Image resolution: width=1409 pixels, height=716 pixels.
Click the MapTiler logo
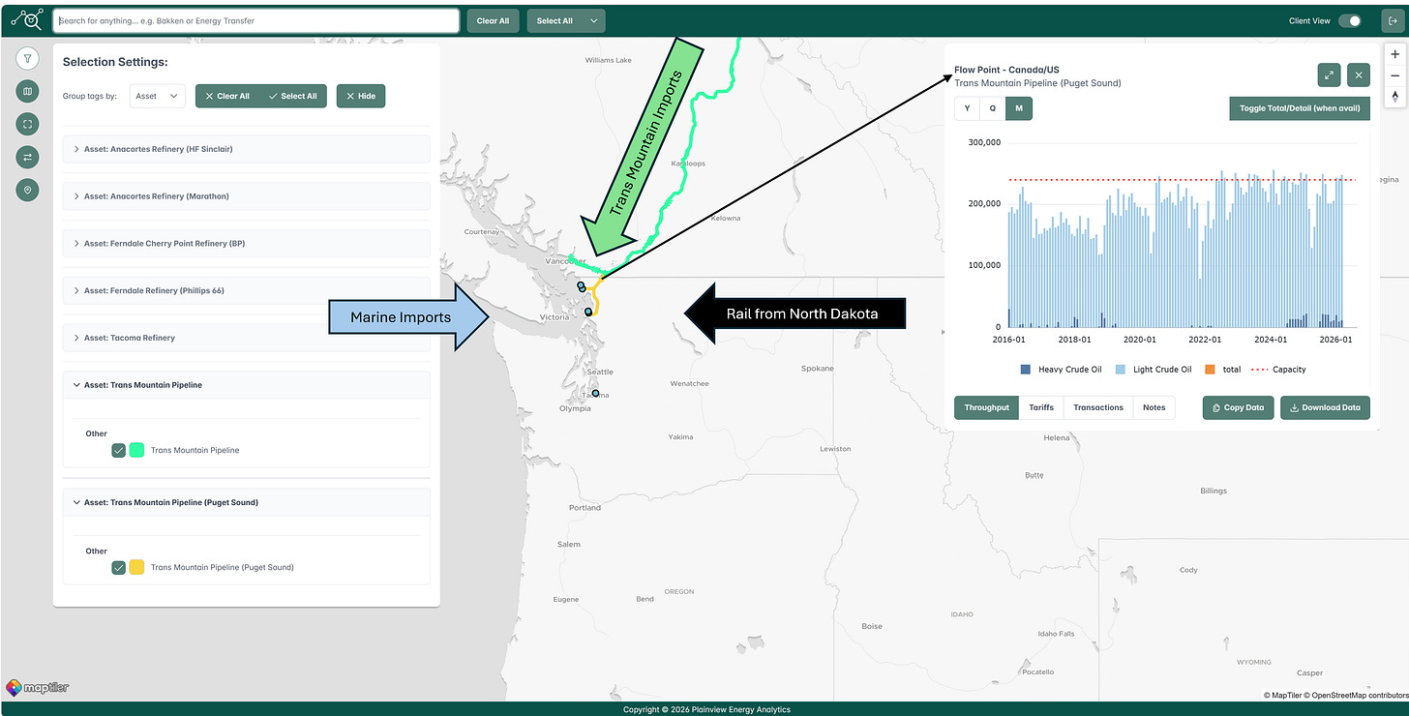pyautogui.click(x=37, y=688)
